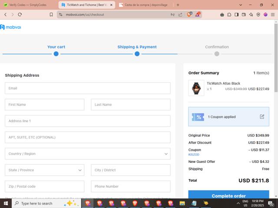Bookmark this page with the bookmark icon
Viewport: 278px width, 208px height.
[x=51, y=15]
